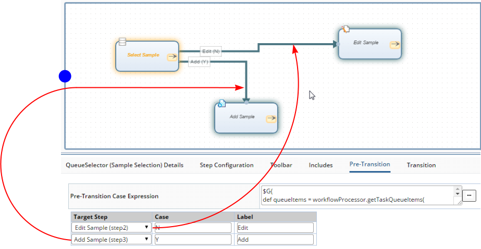Open the Add Sample (step3) target step dropdown
481x249 pixels.
pos(112,240)
